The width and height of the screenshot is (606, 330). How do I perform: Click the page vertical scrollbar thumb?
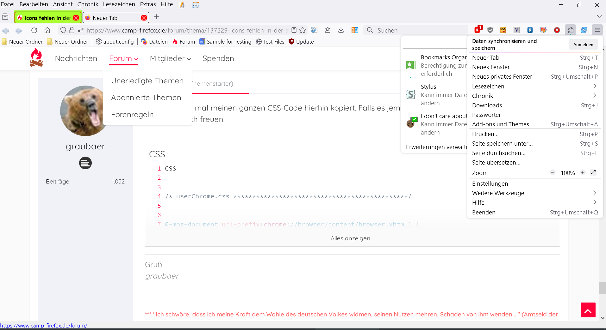click(x=603, y=288)
